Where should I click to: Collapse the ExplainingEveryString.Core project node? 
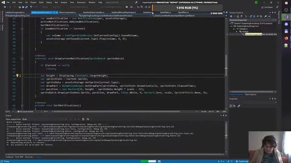tap(231, 26)
